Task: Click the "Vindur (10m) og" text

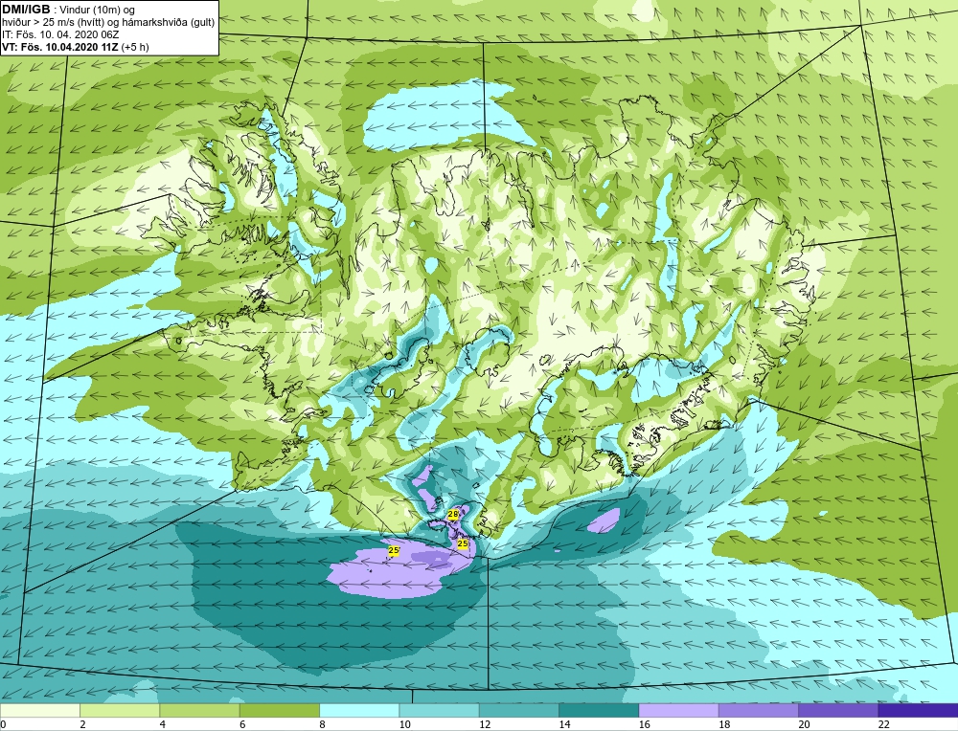Action: pos(98,11)
